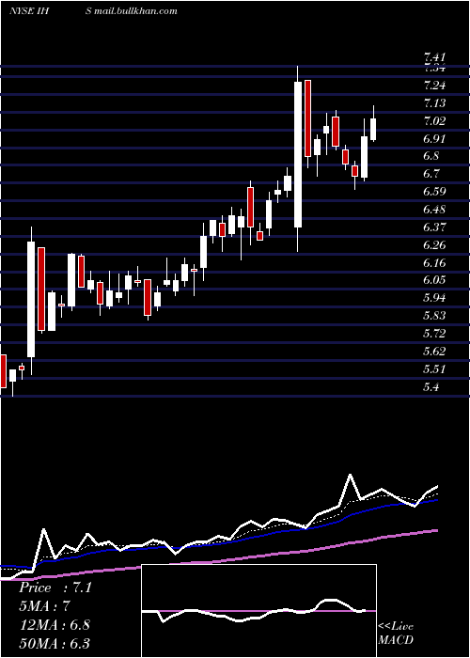470x658 pixels.
Task: Select the 6.91 price axis label
Action: coord(434,139)
